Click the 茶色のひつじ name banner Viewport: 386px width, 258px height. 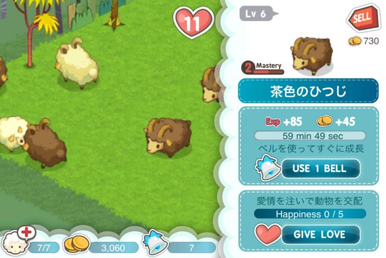308,91
